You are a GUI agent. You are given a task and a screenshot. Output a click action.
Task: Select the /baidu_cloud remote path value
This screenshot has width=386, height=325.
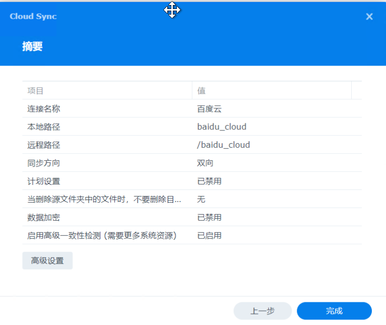pyautogui.click(x=223, y=145)
